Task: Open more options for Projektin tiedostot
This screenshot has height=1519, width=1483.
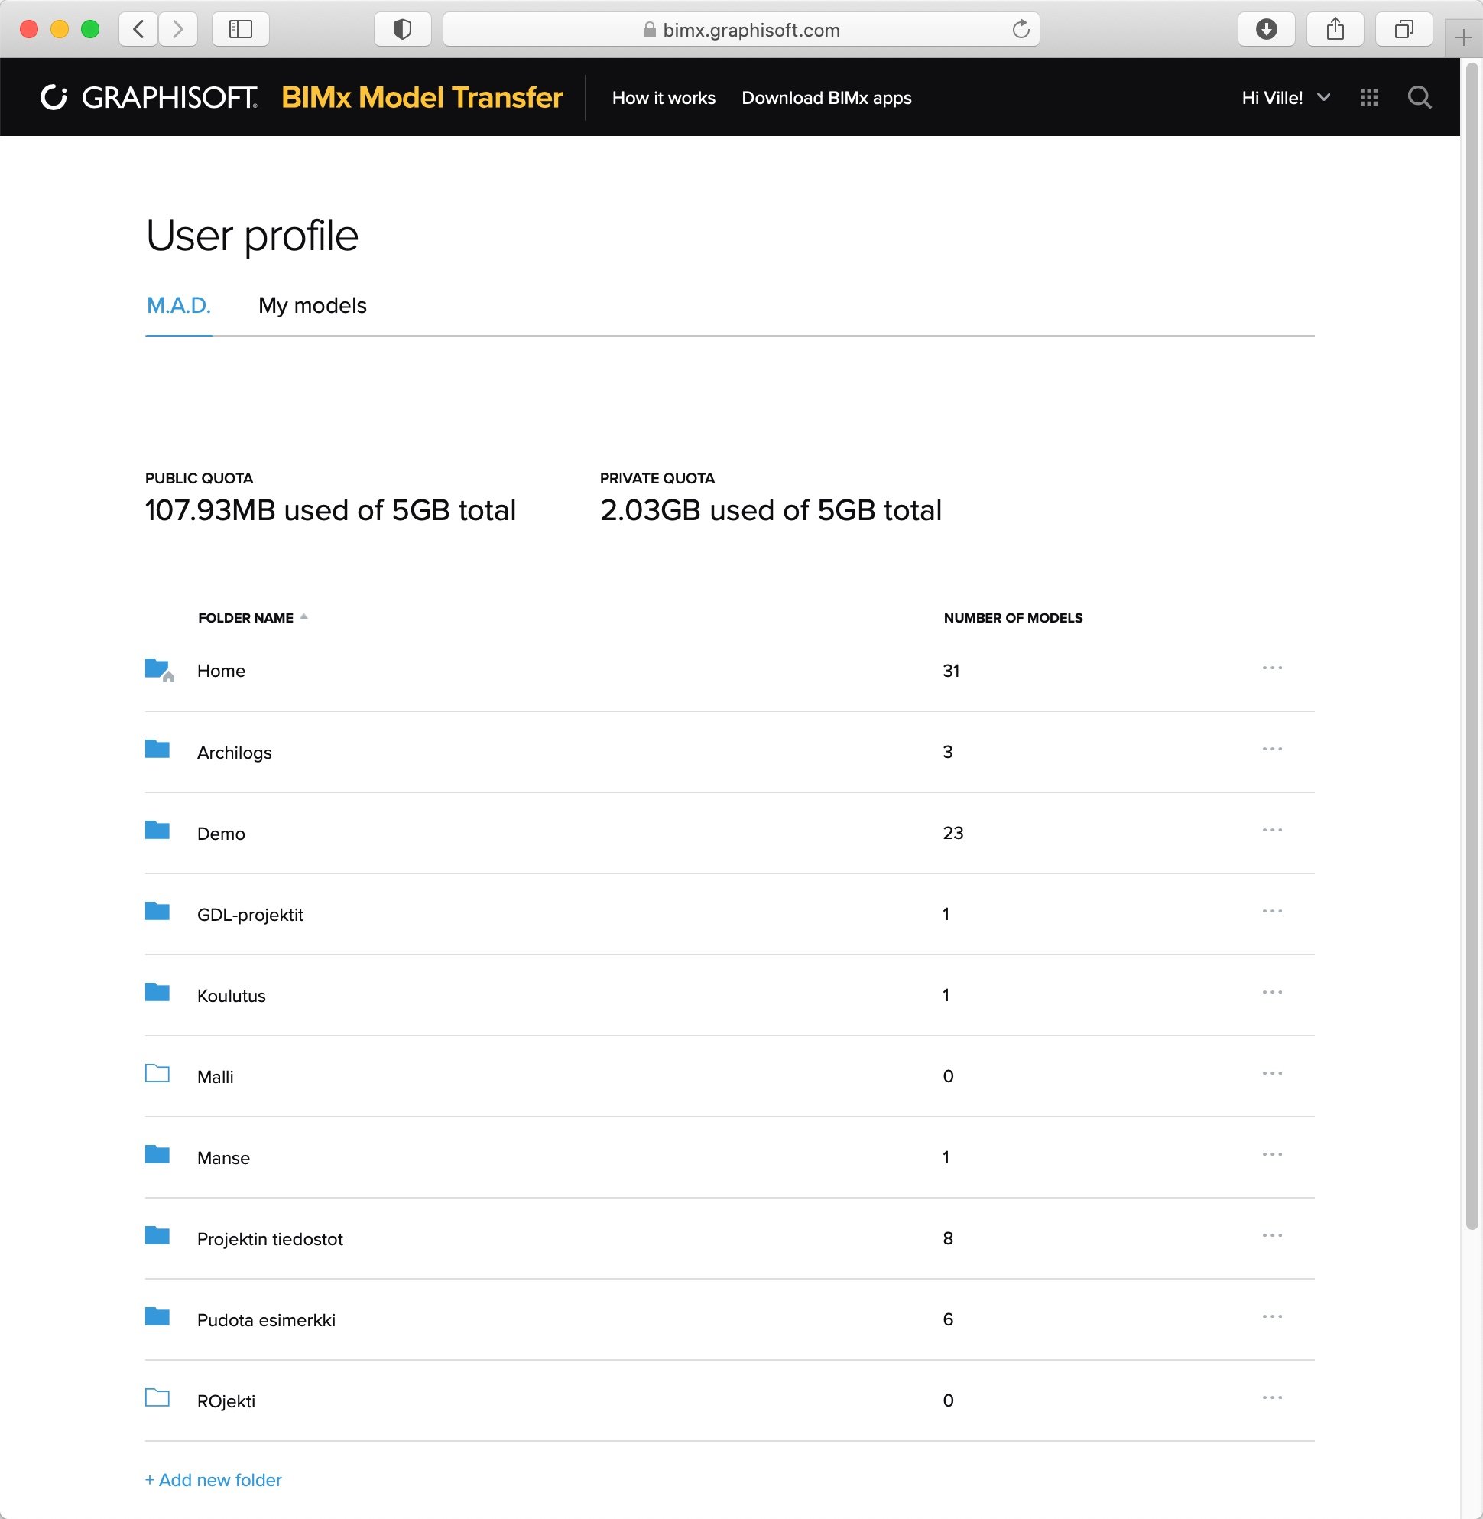Action: [1272, 1235]
